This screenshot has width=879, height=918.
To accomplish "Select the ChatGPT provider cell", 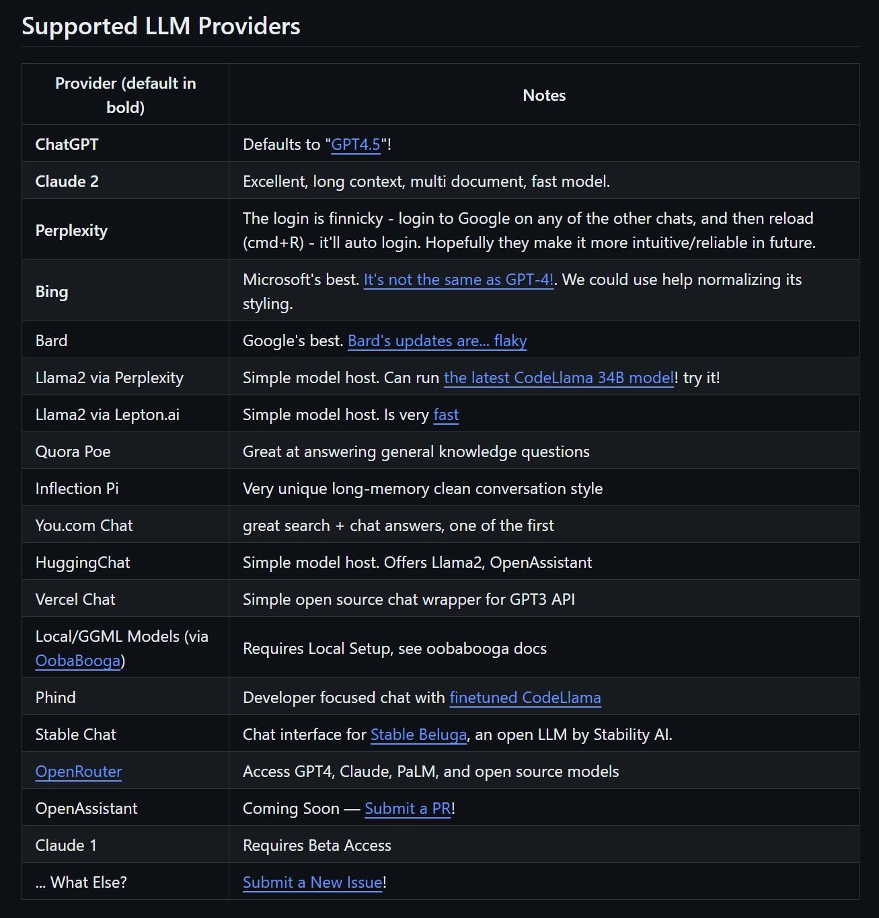I will (x=67, y=144).
